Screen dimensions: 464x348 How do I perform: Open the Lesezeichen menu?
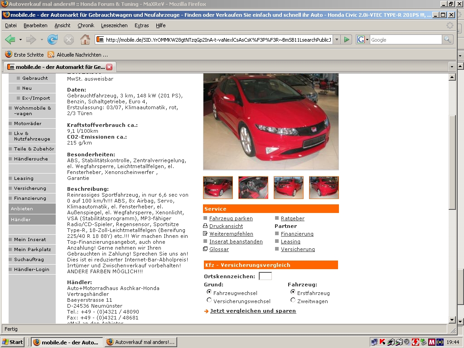(x=114, y=25)
